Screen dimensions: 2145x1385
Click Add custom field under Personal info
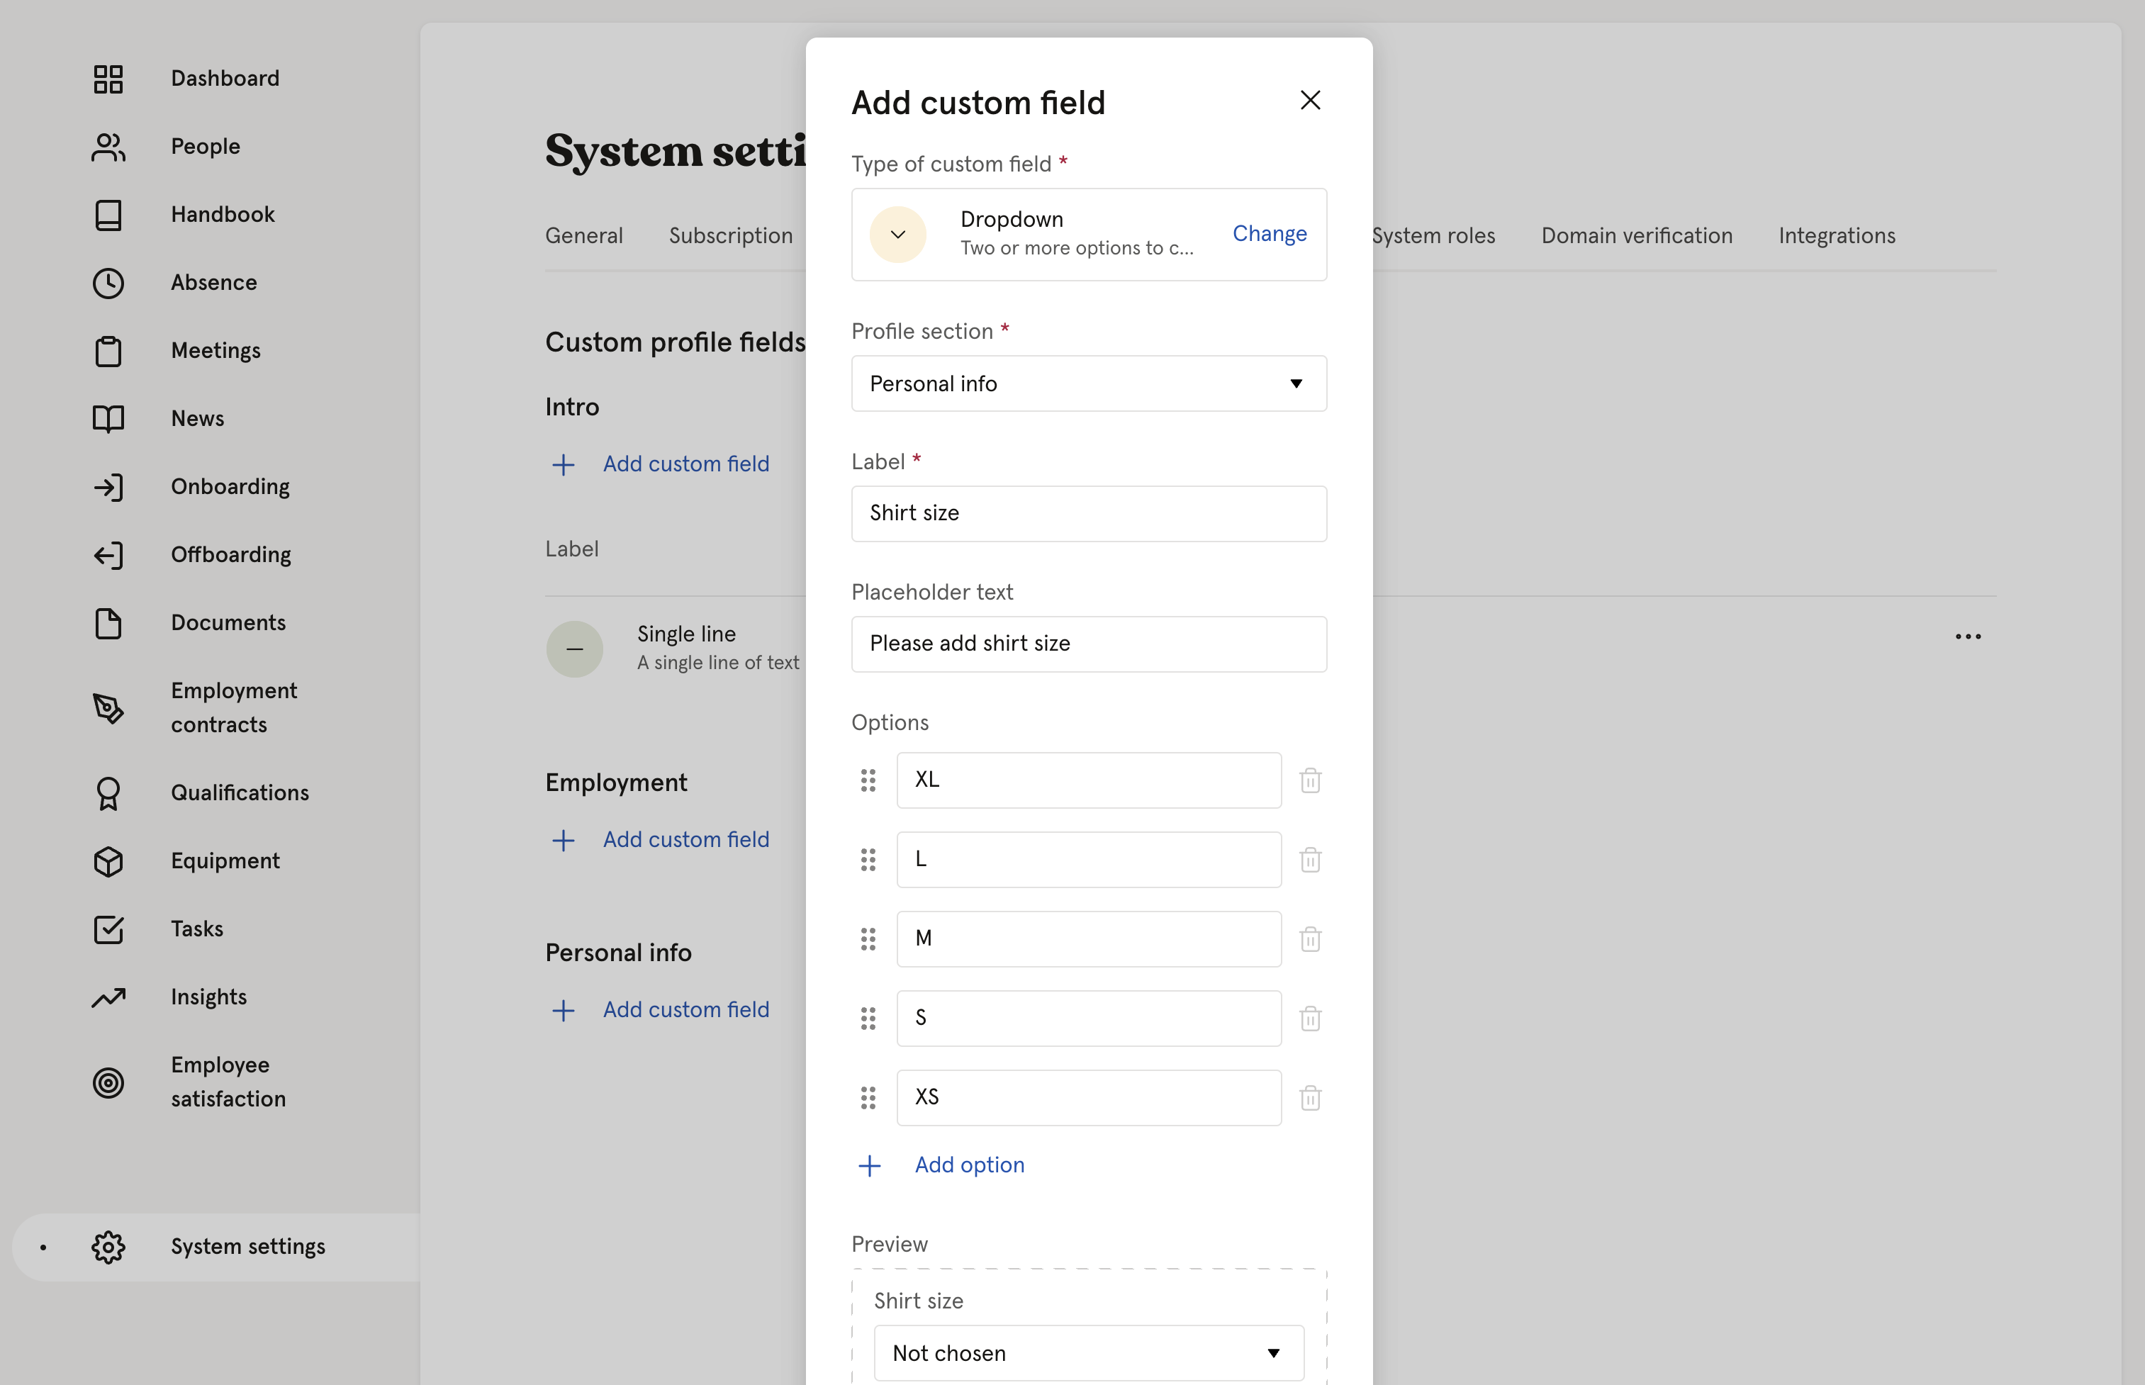[x=686, y=1010]
